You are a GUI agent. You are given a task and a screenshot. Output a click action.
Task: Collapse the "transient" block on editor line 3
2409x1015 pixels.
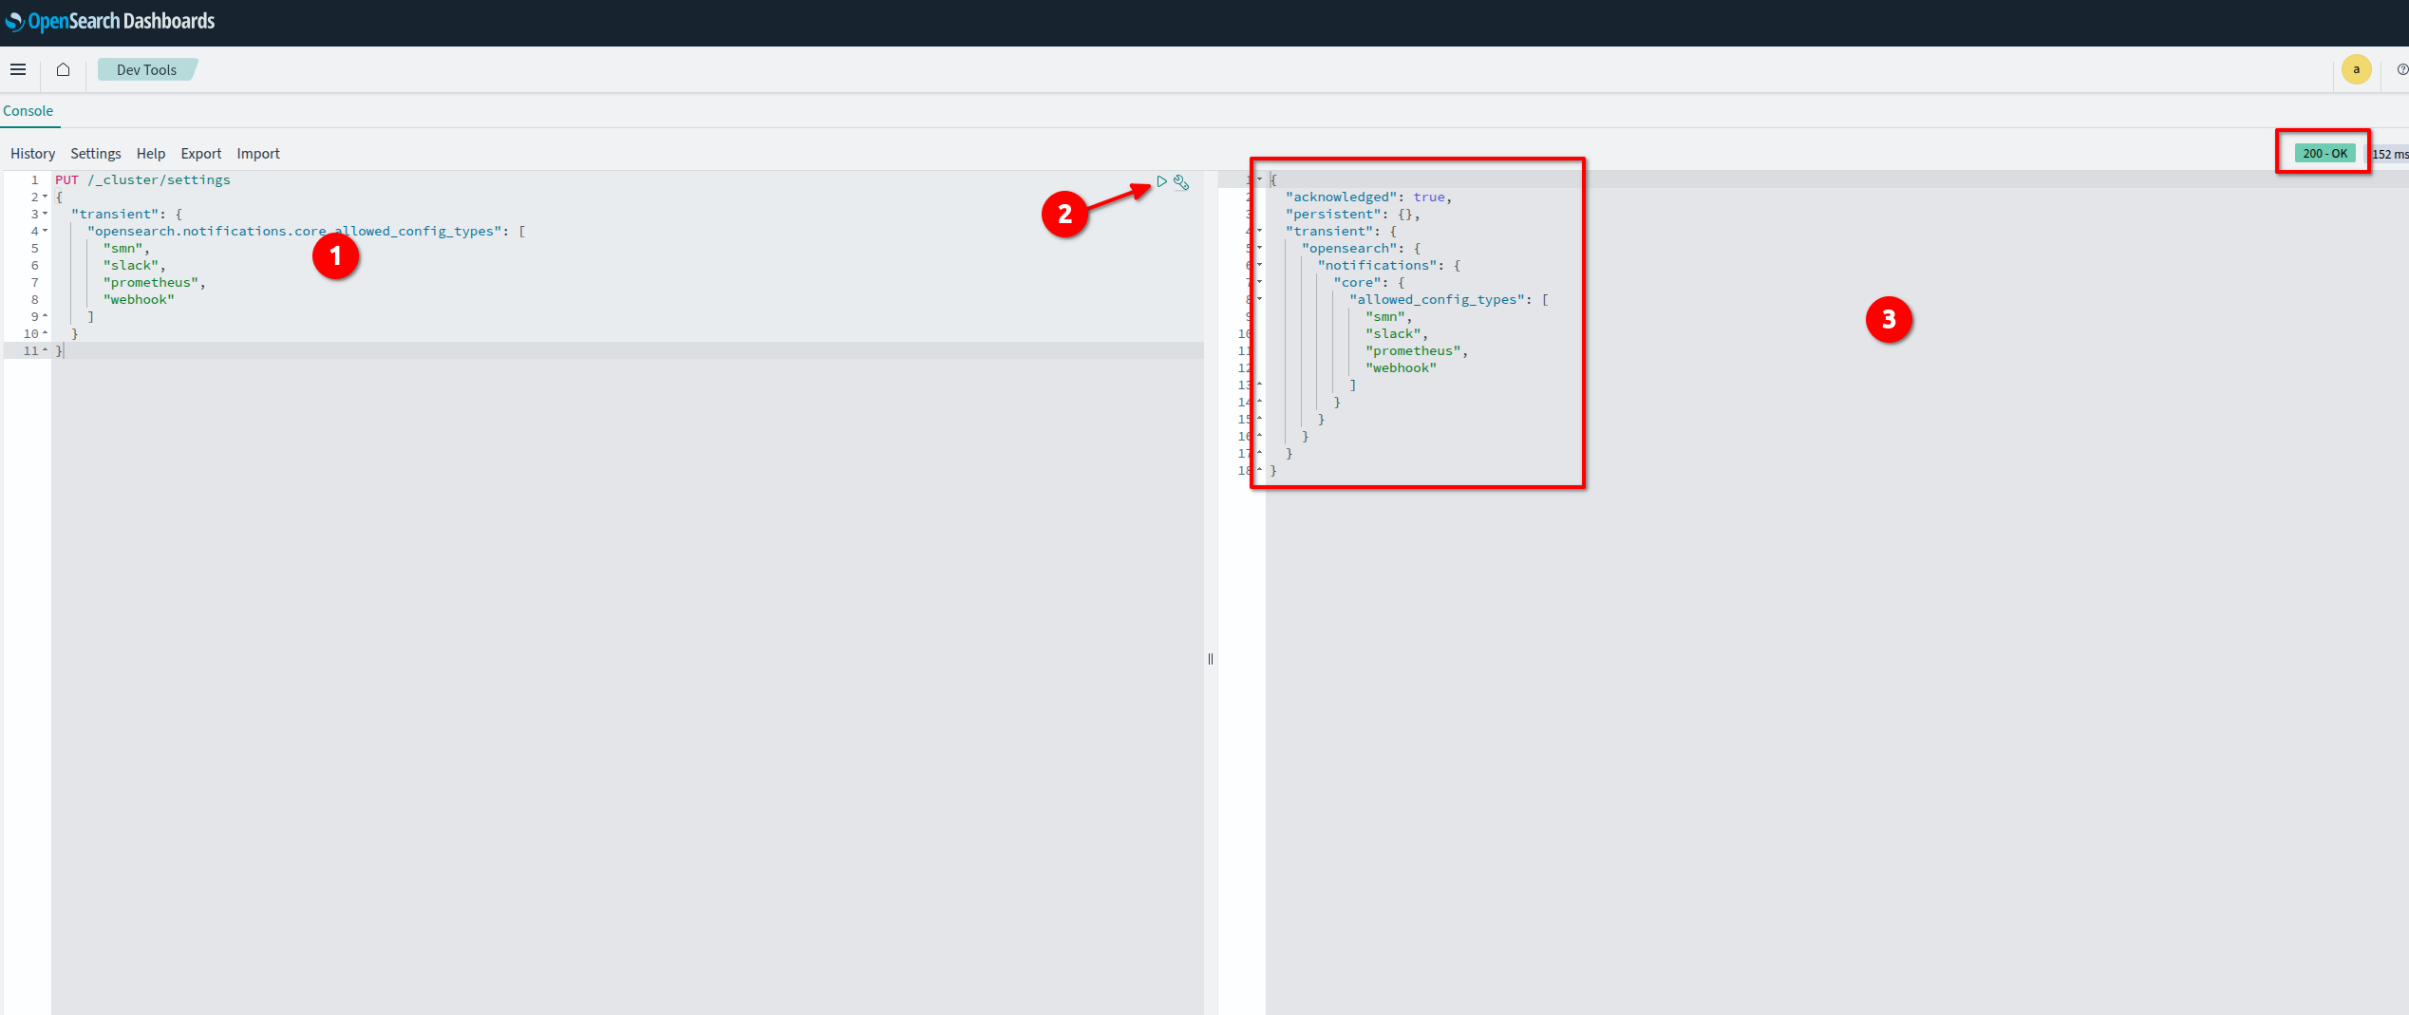(x=45, y=214)
